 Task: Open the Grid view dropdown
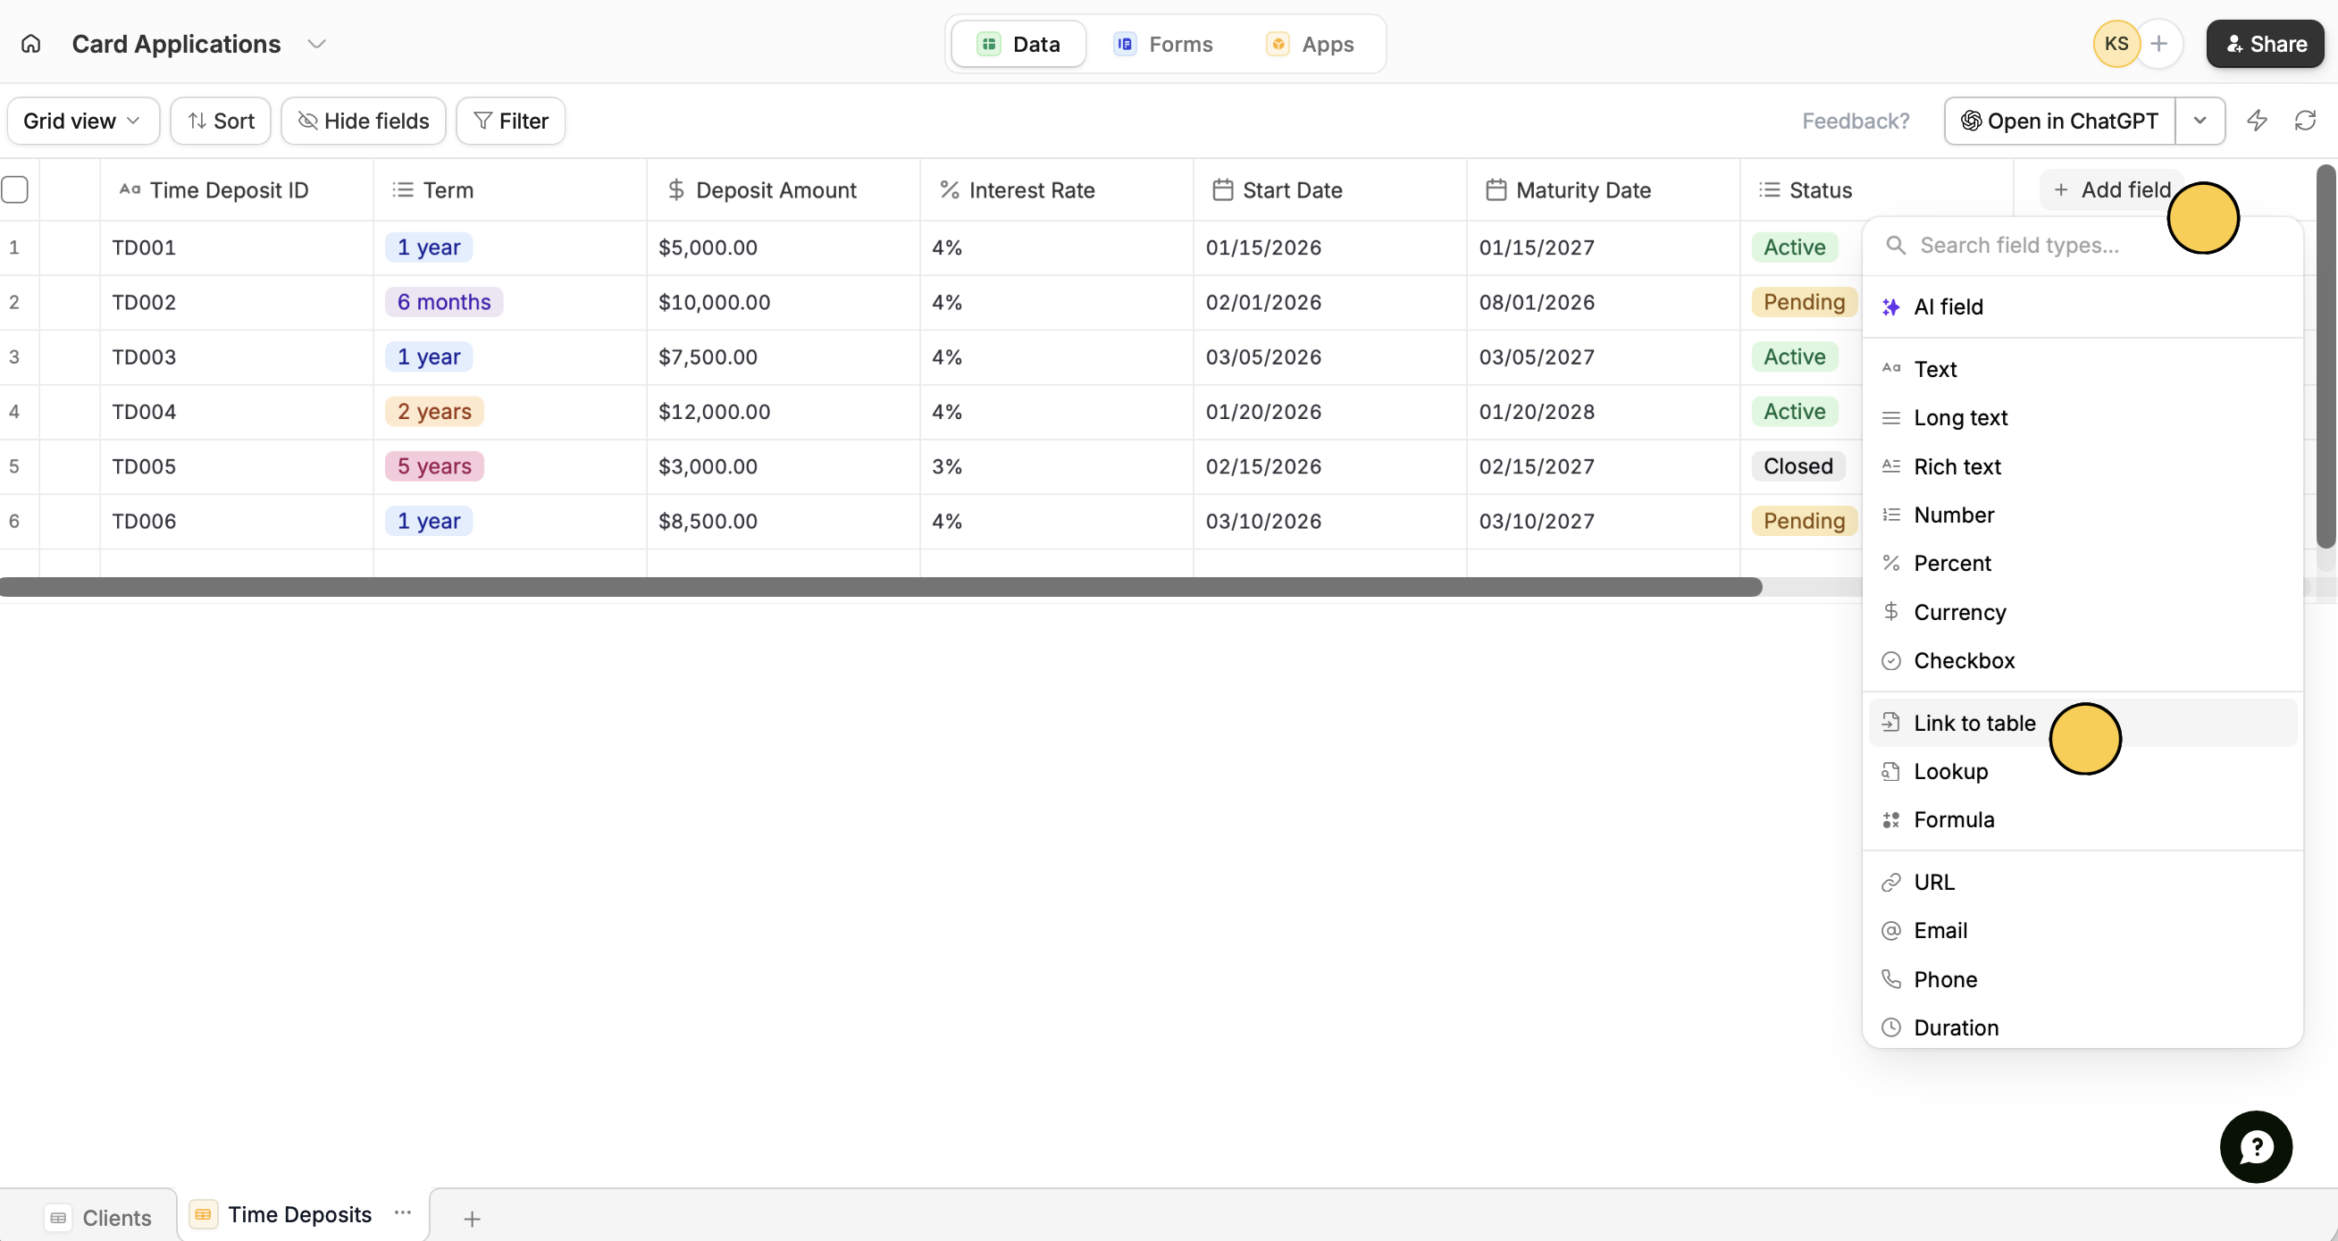click(82, 121)
